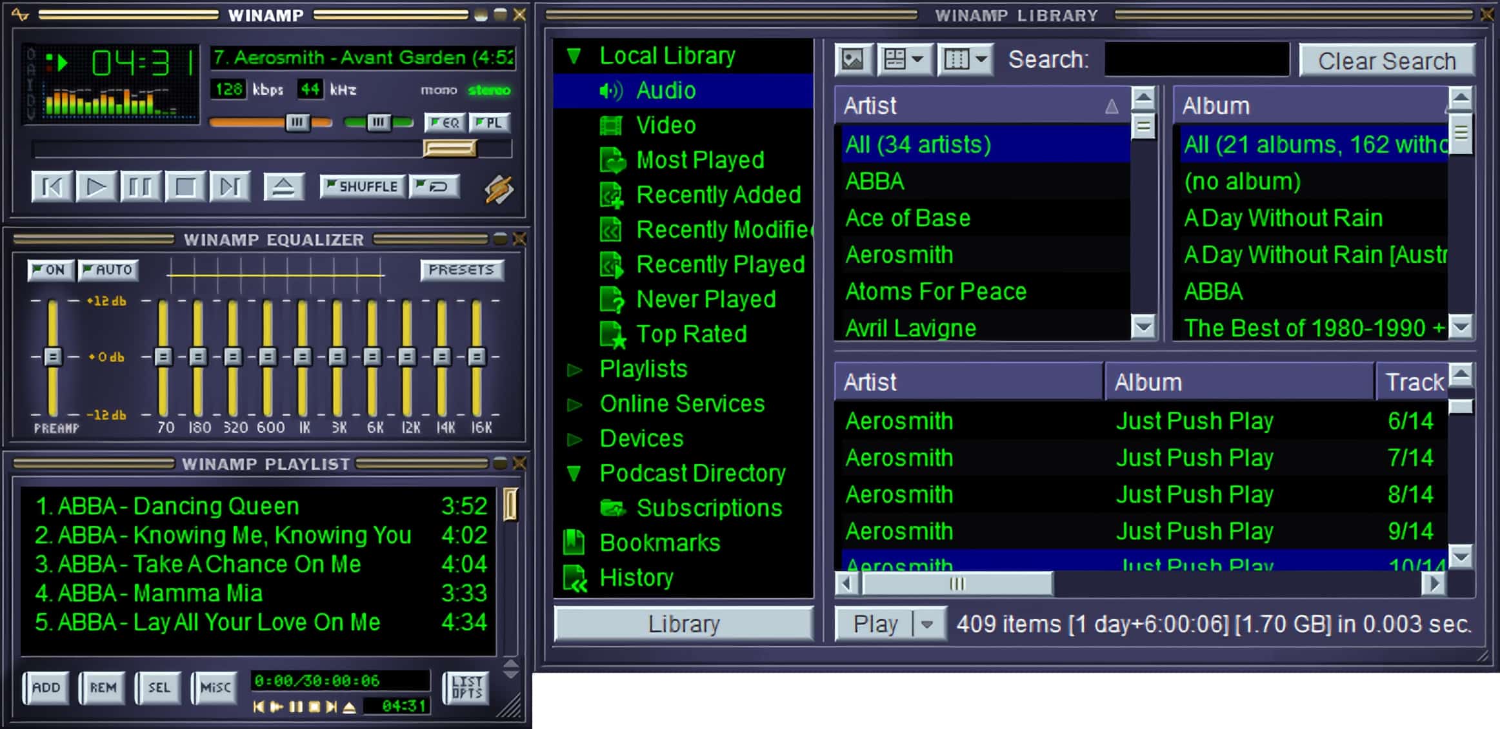Viewport: 1500px width, 729px height.
Task: Sort tracks by the Track column header
Action: coord(1412,382)
